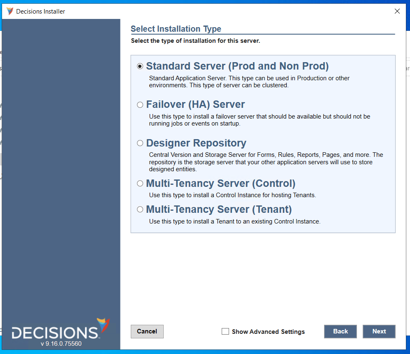Click the version number v 9.16.0.75560
The image size is (410, 354).
(61, 343)
